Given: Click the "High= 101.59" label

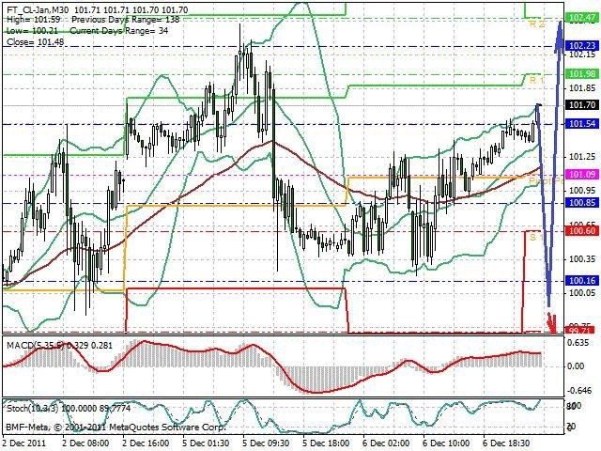Looking at the screenshot, I should tap(34, 20).
